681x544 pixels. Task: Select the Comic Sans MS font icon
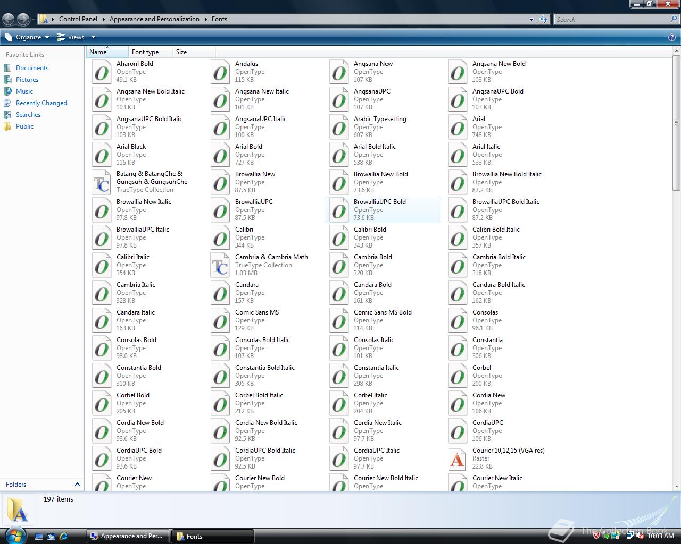coord(220,320)
